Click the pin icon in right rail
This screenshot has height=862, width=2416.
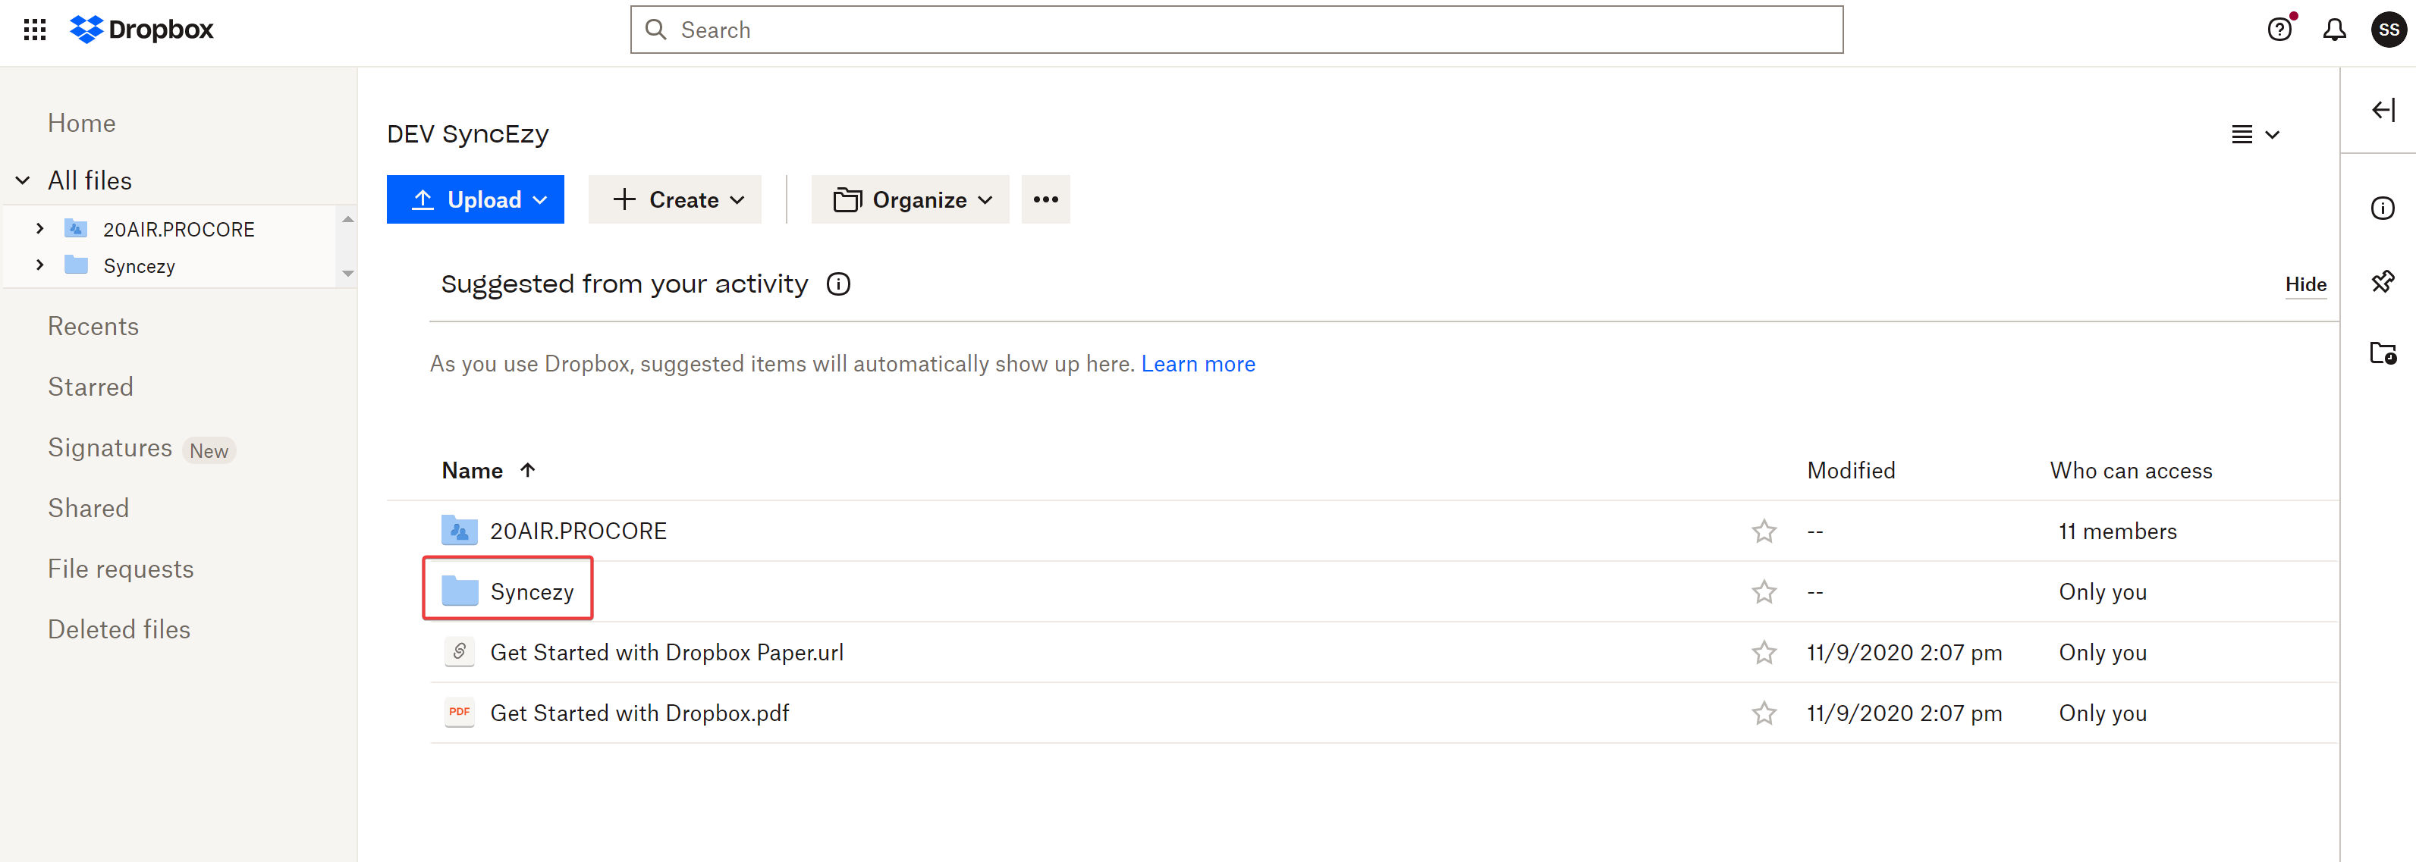[x=2382, y=281]
